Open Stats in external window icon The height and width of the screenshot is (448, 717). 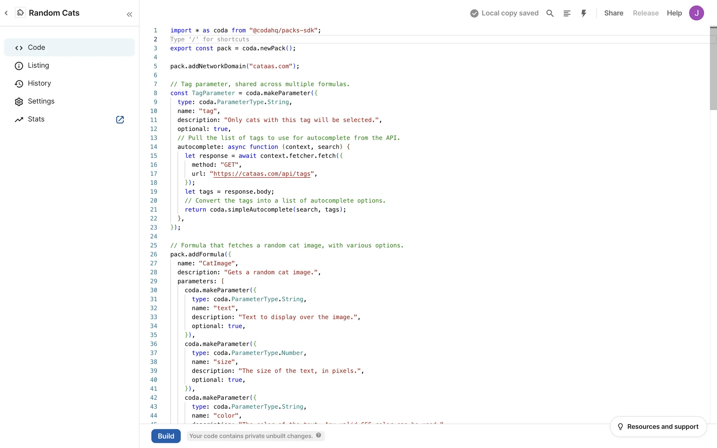click(x=120, y=119)
